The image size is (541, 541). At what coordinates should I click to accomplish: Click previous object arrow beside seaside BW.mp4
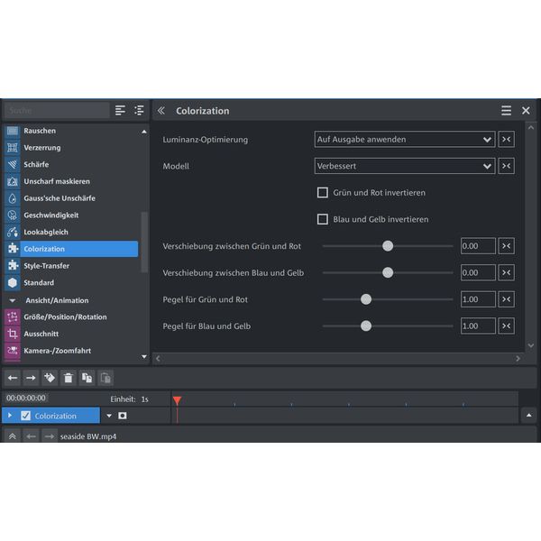click(x=31, y=436)
